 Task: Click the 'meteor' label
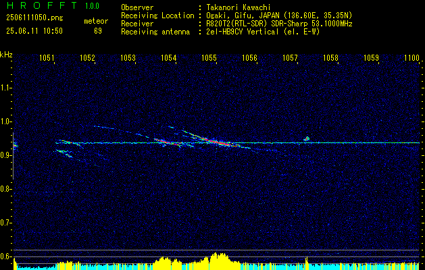(x=96, y=21)
